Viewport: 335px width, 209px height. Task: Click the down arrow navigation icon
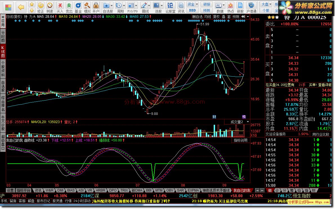pos(32,10)
